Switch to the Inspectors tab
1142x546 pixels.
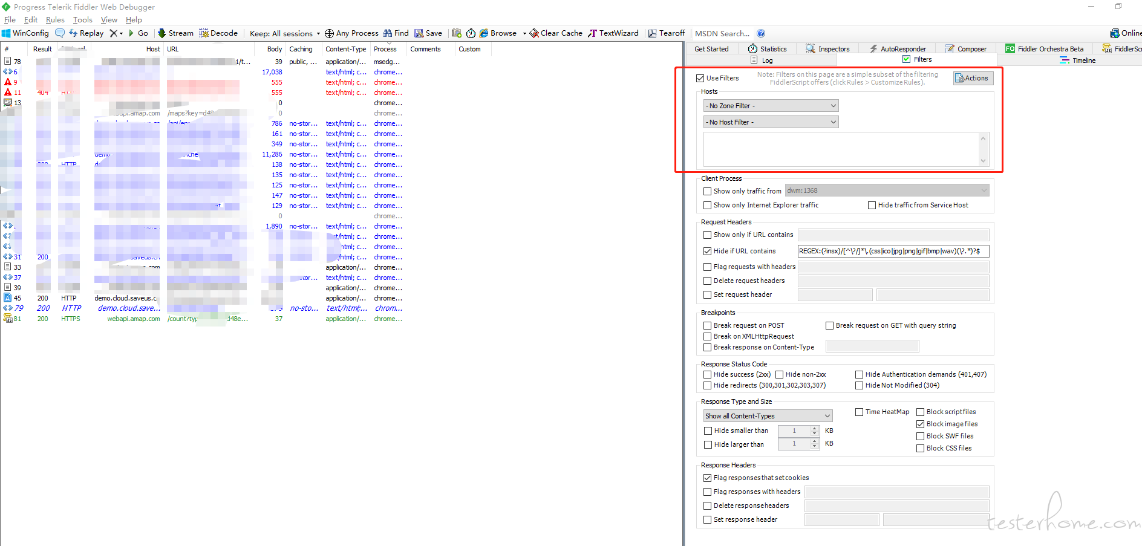click(x=827, y=49)
